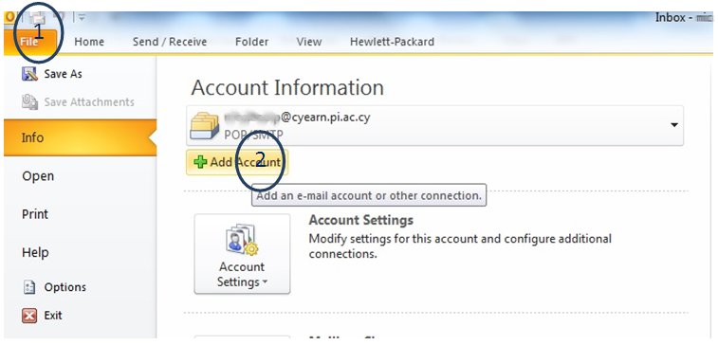Open Outlook Options
The height and width of the screenshot is (345, 718).
point(65,287)
